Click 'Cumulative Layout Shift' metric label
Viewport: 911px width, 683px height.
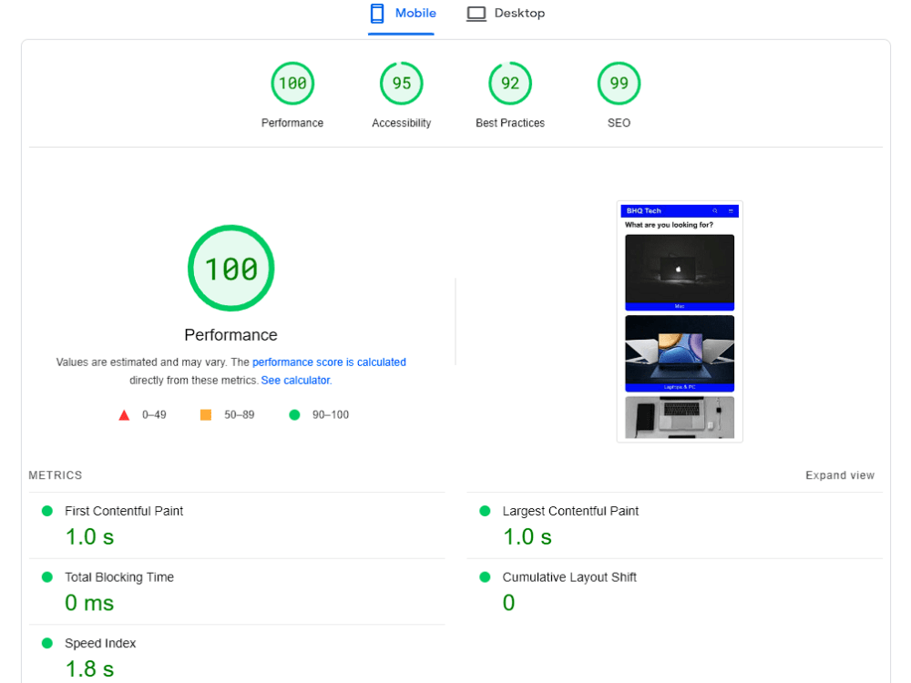pyautogui.click(x=569, y=577)
